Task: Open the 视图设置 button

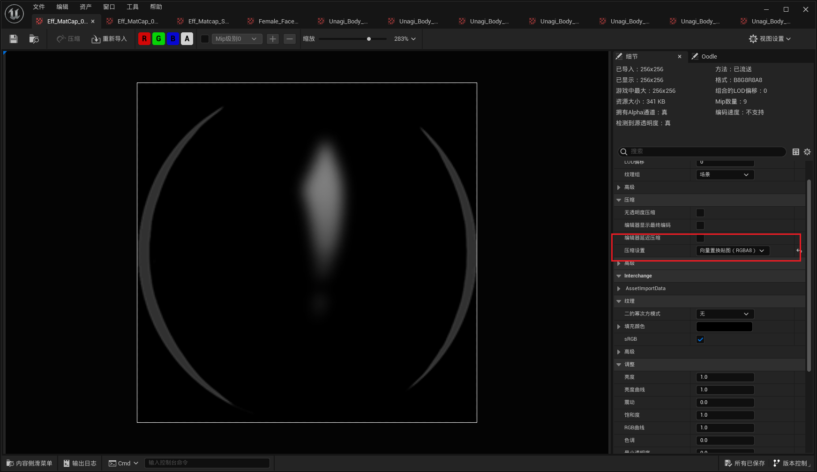Action: point(770,39)
